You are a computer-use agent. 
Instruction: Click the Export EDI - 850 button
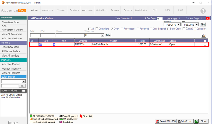coord(166,121)
